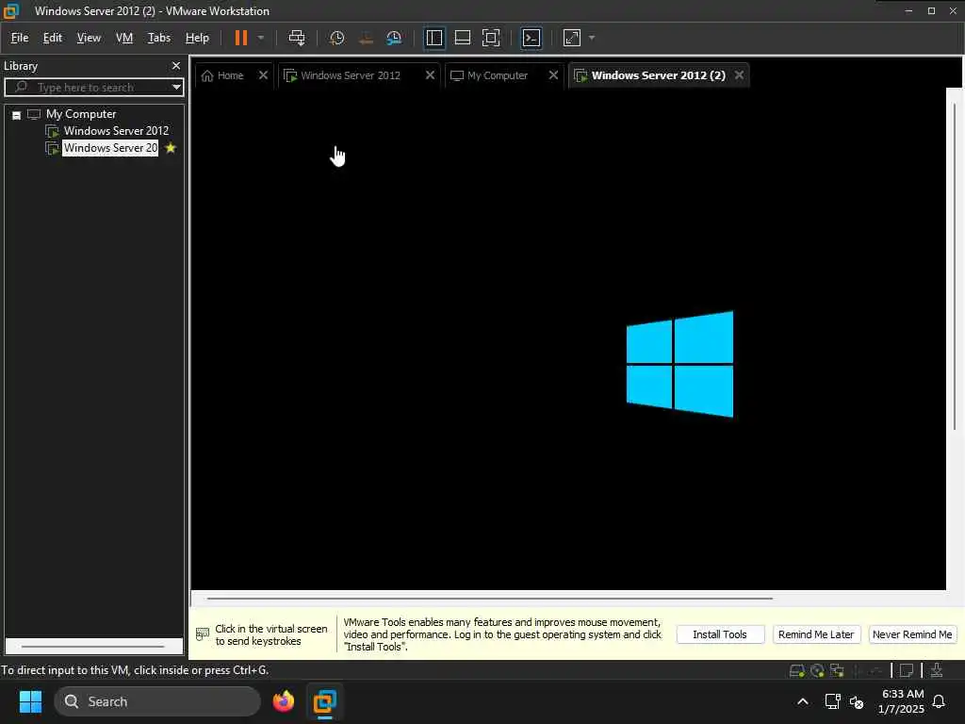Select My Computer in the library tree
This screenshot has height=724, width=965.
(x=81, y=114)
